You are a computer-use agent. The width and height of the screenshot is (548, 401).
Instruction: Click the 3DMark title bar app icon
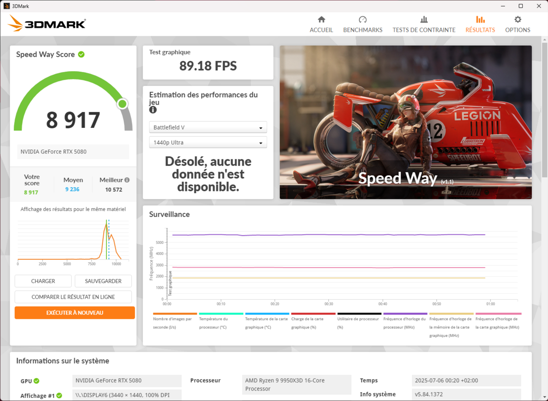pyautogui.click(x=6, y=6)
